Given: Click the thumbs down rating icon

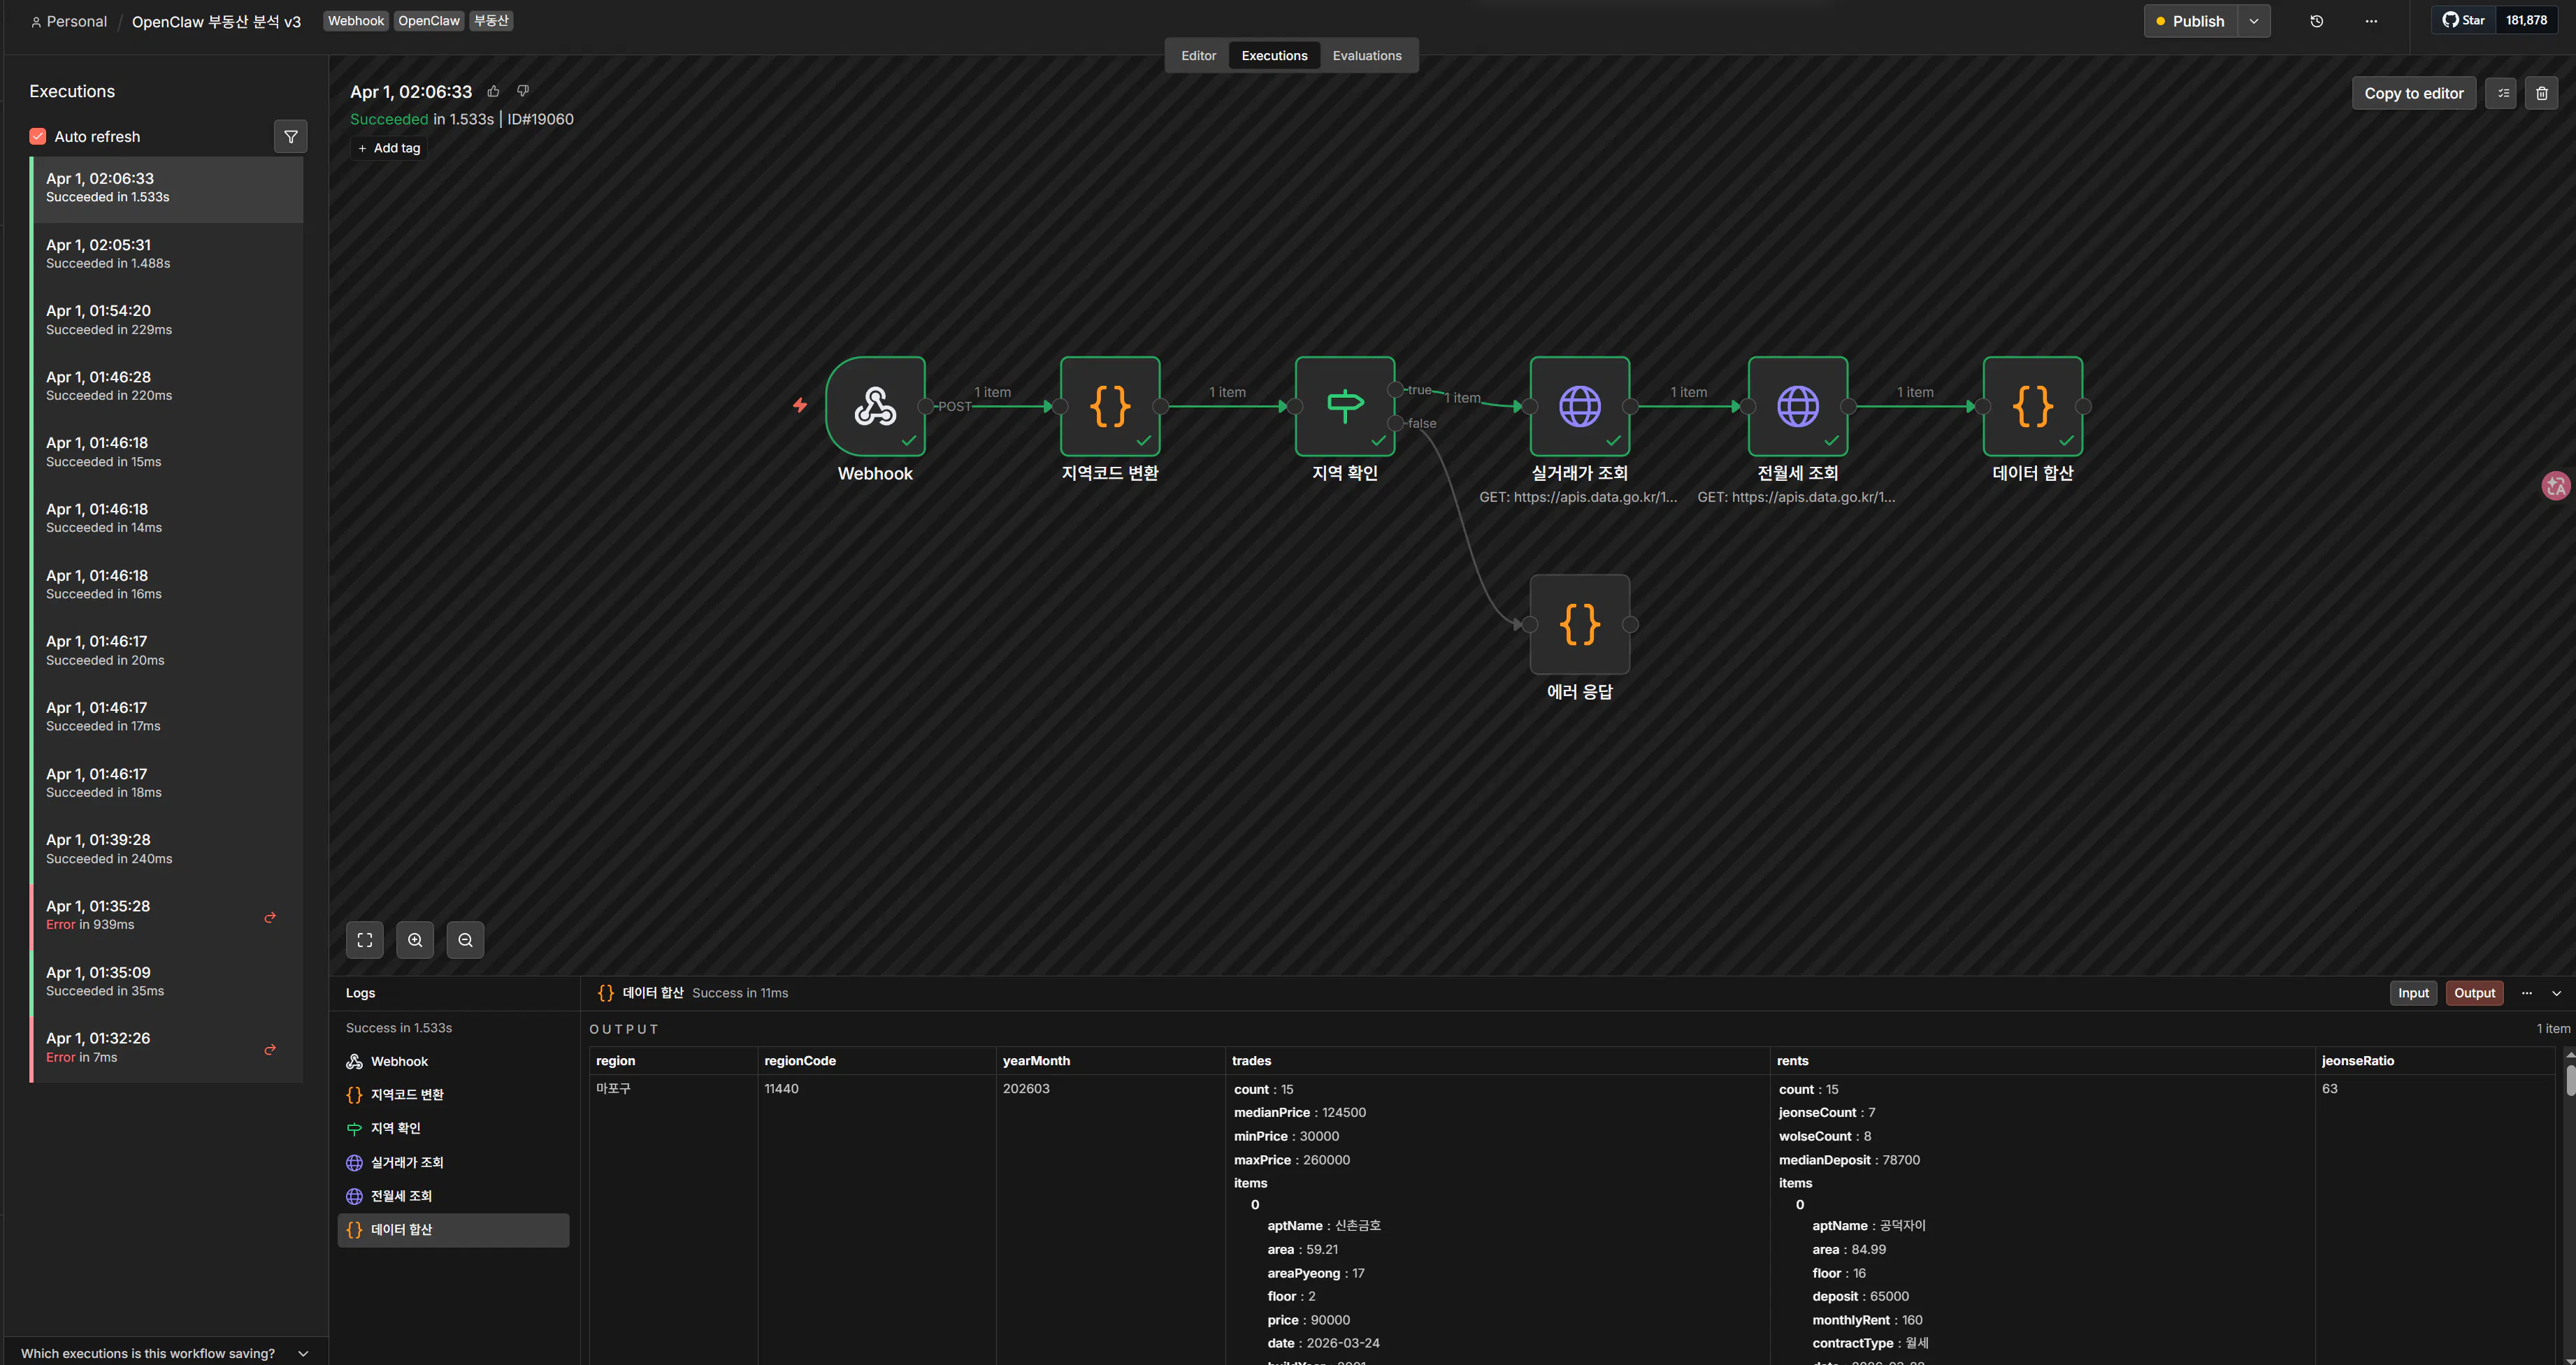Looking at the screenshot, I should click(x=522, y=91).
